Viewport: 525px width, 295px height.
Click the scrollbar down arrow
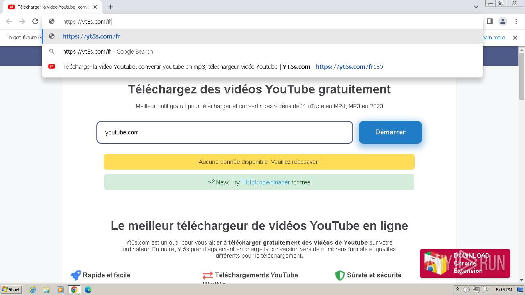pos(522,280)
